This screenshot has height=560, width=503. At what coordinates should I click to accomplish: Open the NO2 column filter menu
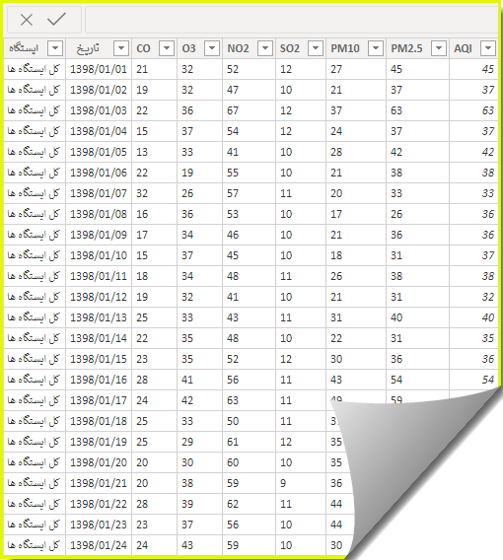[x=265, y=48]
